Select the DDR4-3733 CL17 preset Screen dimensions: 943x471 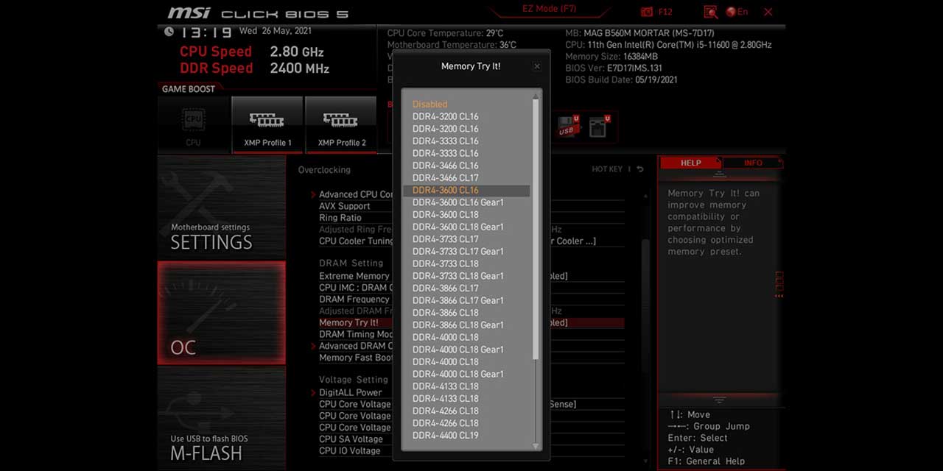point(445,239)
